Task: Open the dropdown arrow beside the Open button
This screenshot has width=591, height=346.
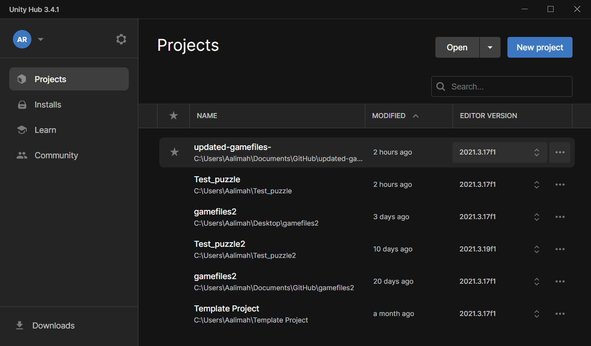Action: coord(490,47)
